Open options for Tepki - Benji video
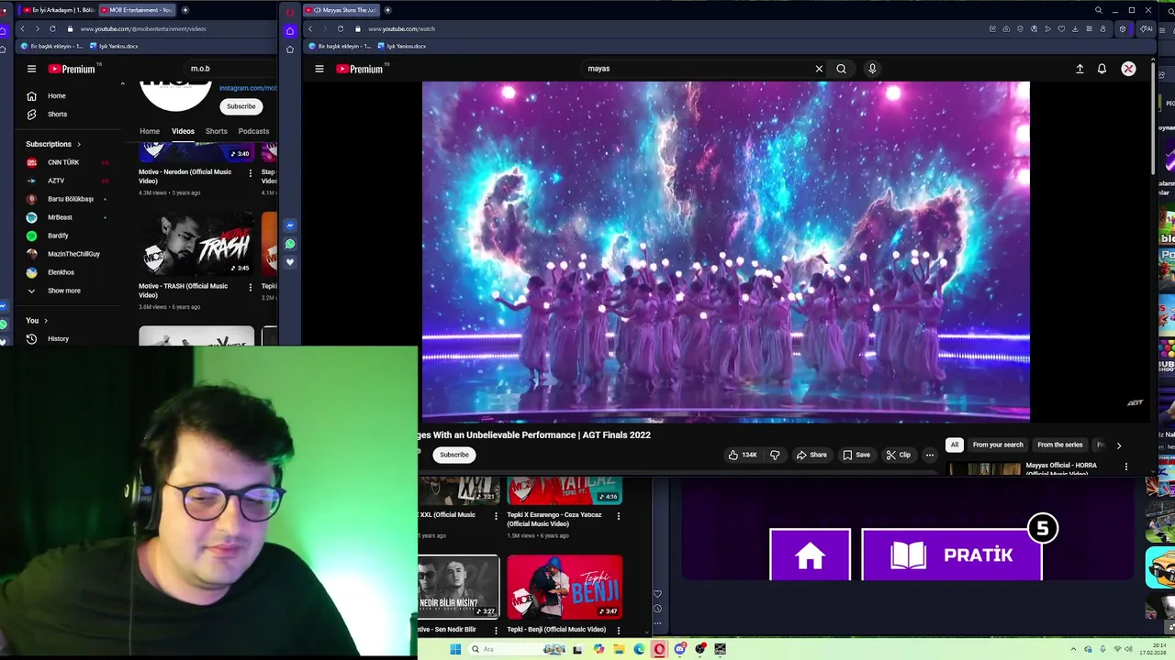This screenshot has width=1175, height=660. point(618,630)
